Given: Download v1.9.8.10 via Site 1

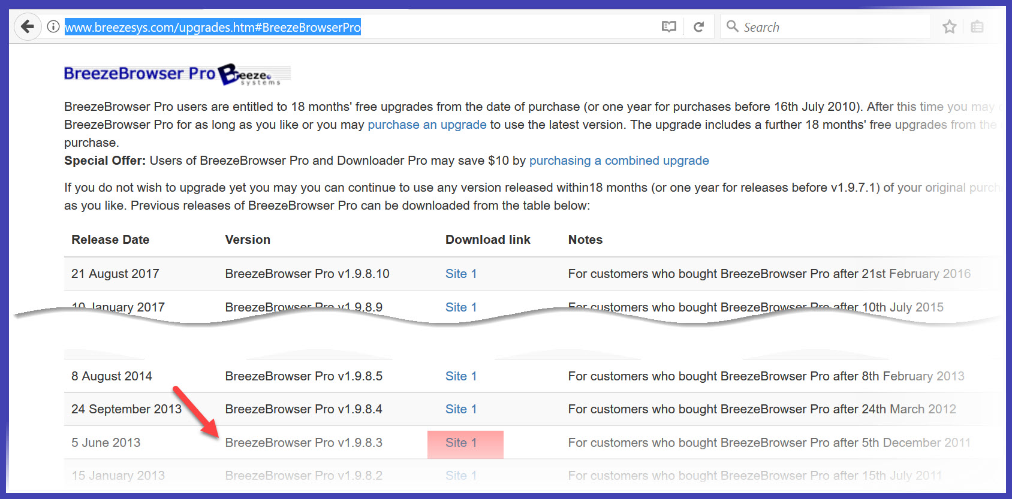Looking at the screenshot, I should (461, 274).
